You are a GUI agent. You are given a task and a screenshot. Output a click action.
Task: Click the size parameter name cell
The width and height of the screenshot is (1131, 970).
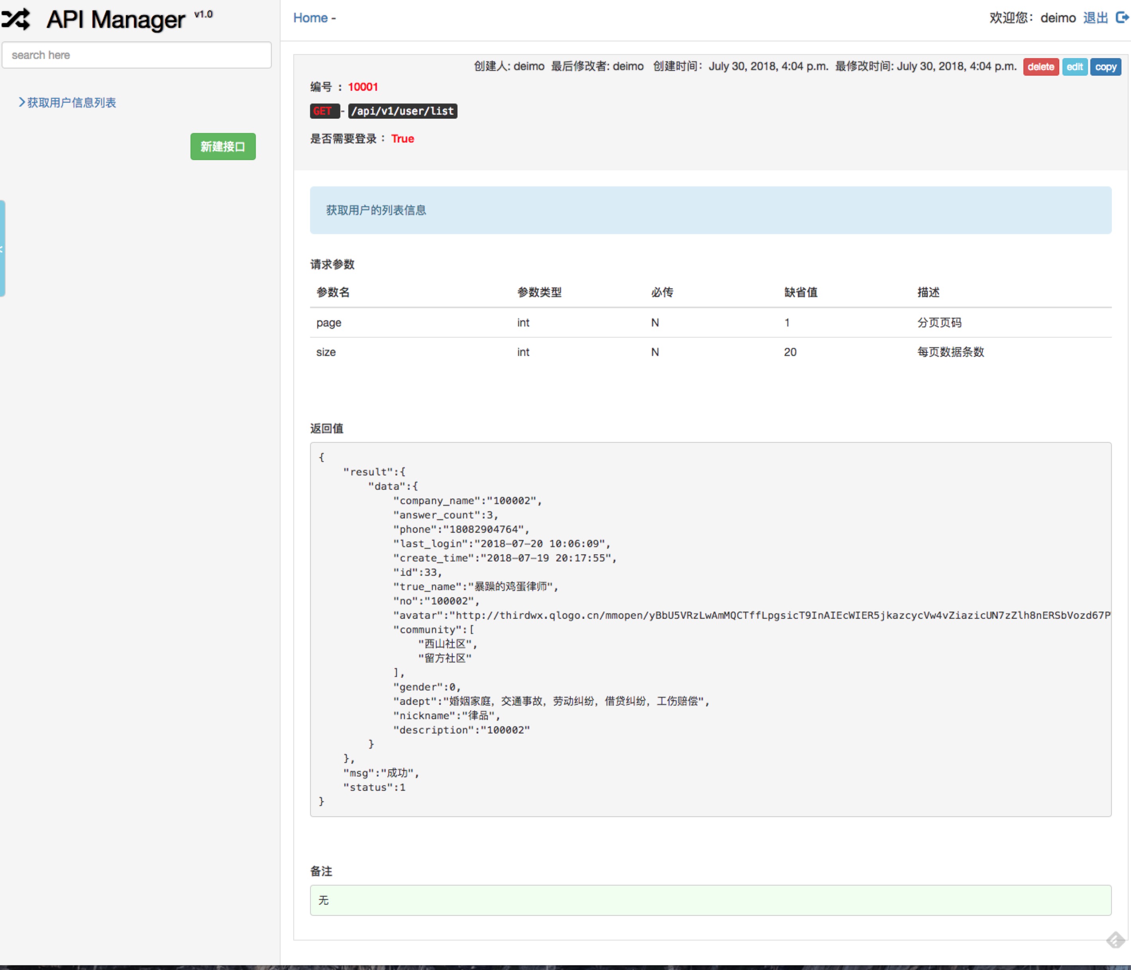326,352
